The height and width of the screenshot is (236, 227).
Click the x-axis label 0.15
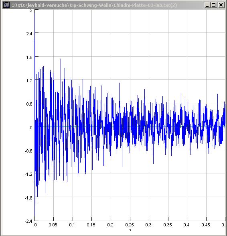[91, 225]
